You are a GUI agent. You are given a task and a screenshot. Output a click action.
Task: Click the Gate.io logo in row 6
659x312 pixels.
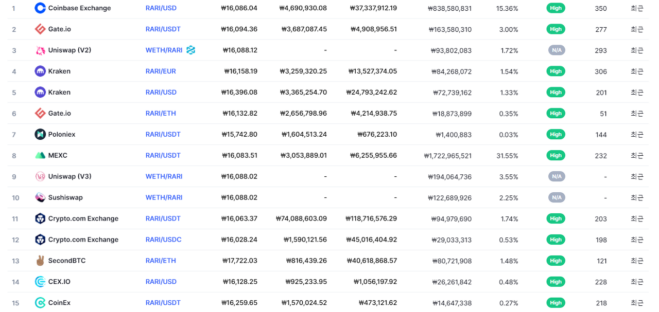point(40,114)
